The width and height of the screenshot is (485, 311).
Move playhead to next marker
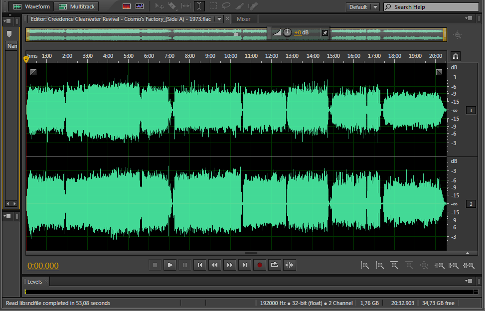(244, 265)
